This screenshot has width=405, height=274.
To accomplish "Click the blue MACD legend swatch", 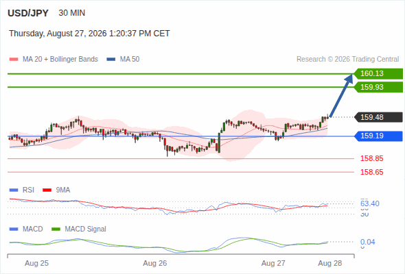I will [14, 229].
